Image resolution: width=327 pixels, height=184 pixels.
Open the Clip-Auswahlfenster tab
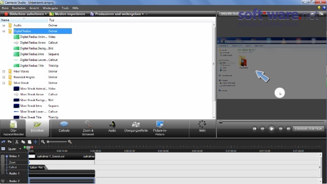(x=13, y=128)
